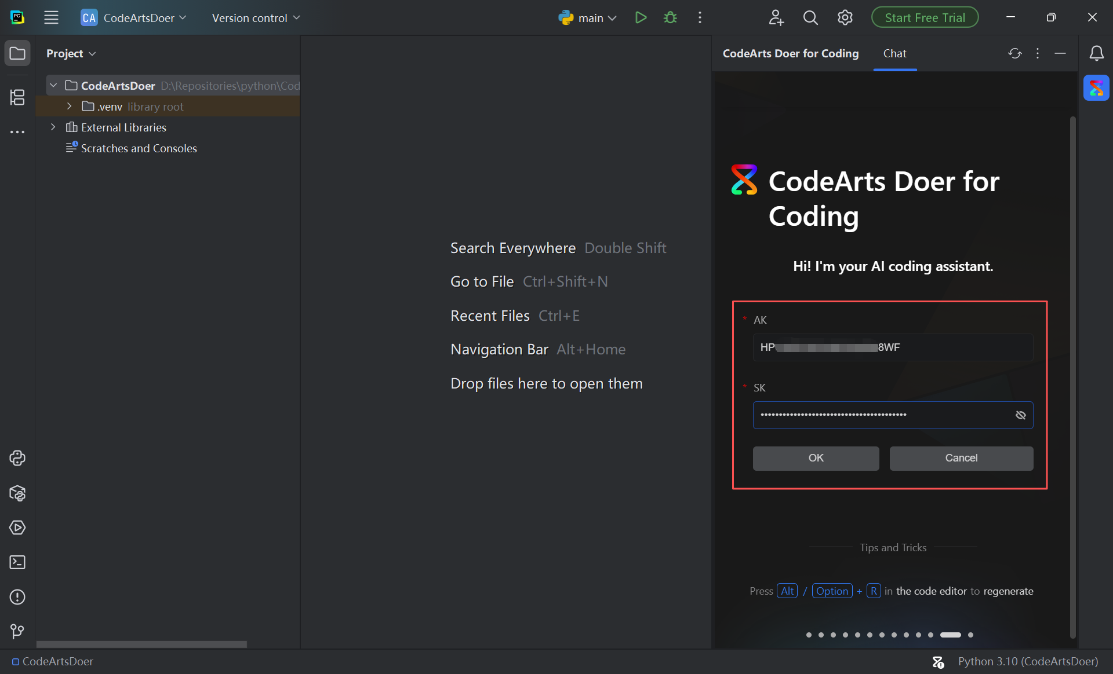Open the Python Console tool window

click(17, 458)
